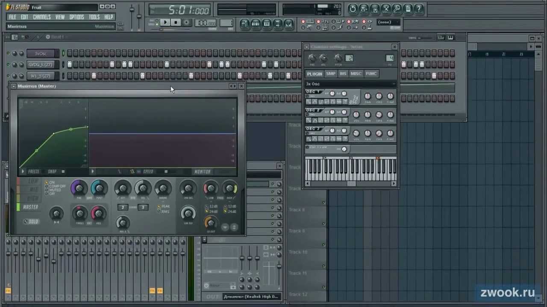Toggle the 3xOsc channel mute LED
The width and height of the screenshot is (547, 307).
click(x=8, y=53)
